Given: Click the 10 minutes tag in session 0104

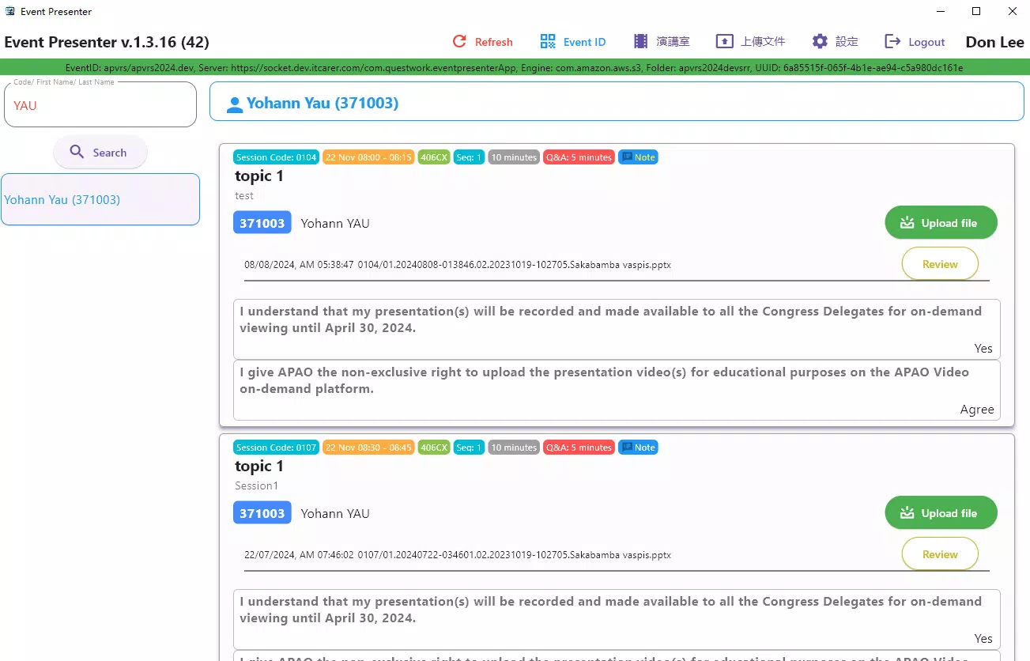Looking at the screenshot, I should (514, 157).
